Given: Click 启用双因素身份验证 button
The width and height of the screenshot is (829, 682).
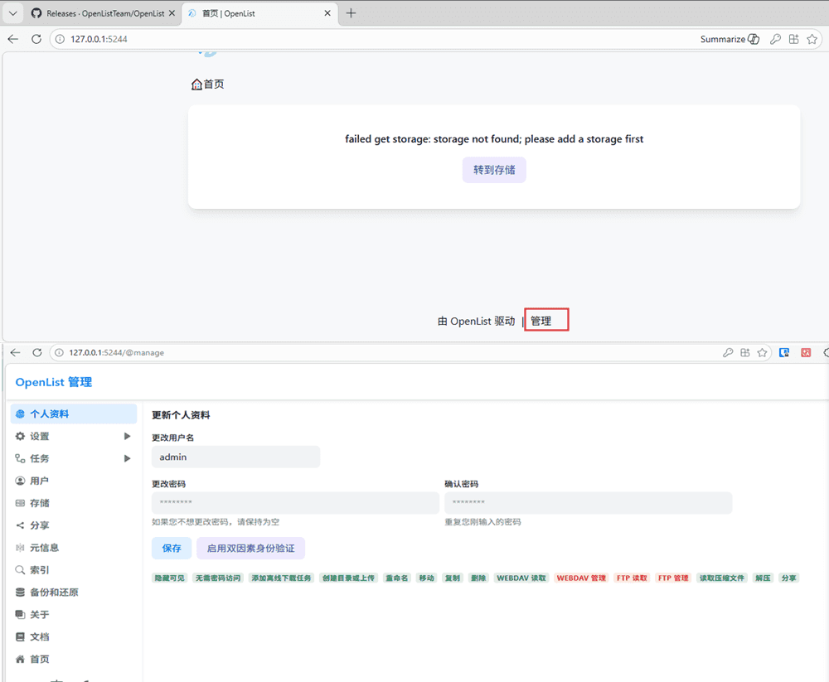Looking at the screenshot, I should (x=250, y=548).
